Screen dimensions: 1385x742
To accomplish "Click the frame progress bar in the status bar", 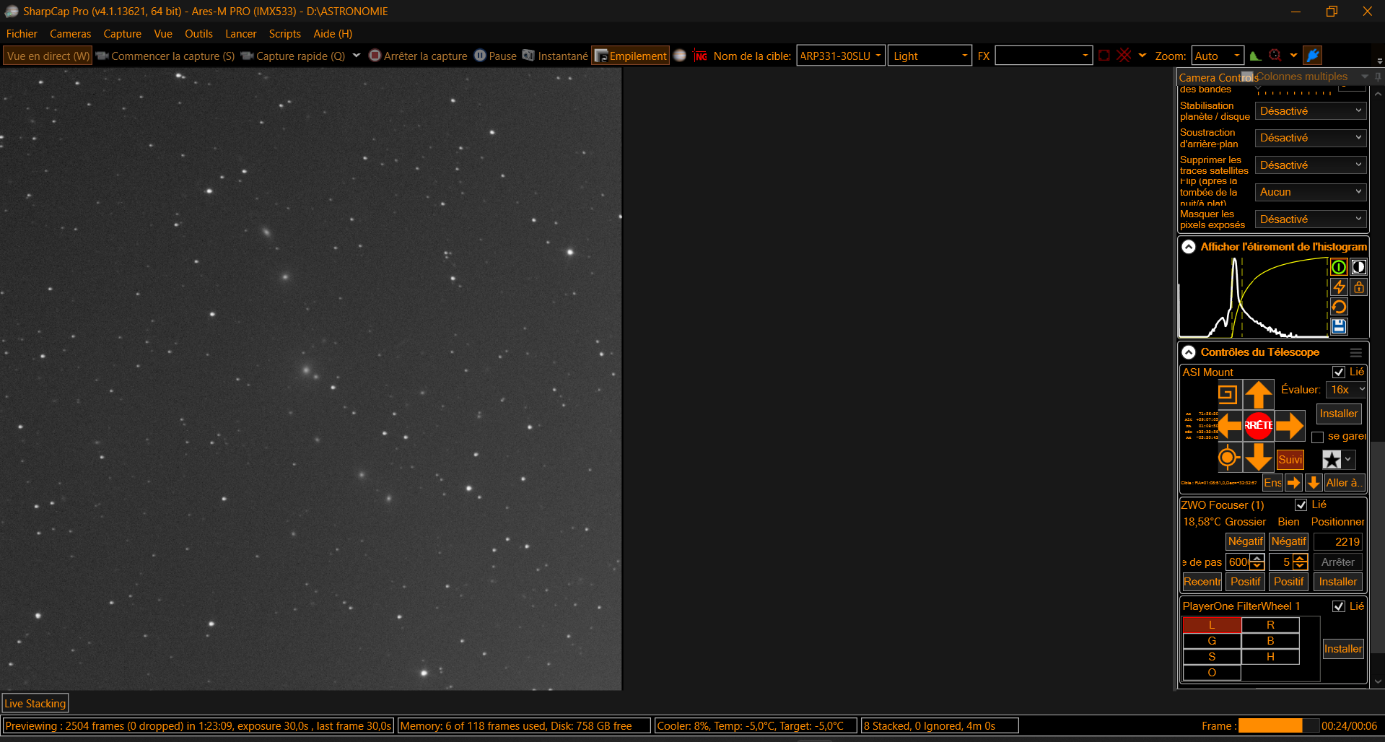I will point(1271,725).
